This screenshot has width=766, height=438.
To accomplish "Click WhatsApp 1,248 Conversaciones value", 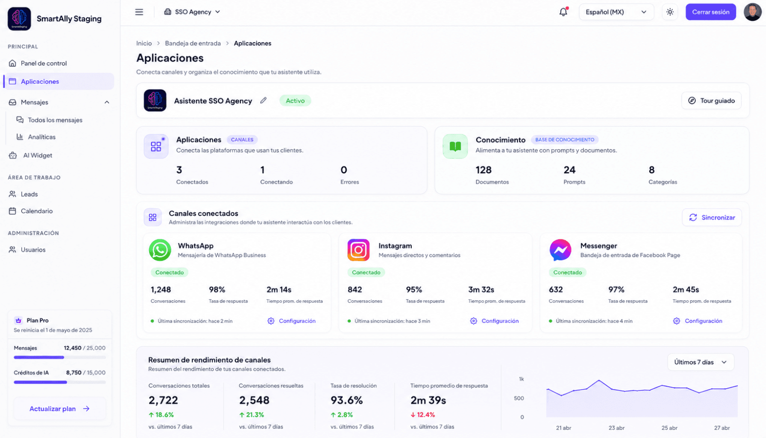I will tap(161, 290).
